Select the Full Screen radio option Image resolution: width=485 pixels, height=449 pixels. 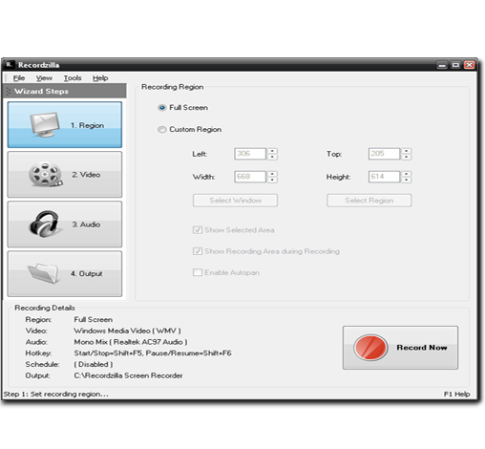click(162, 108)
